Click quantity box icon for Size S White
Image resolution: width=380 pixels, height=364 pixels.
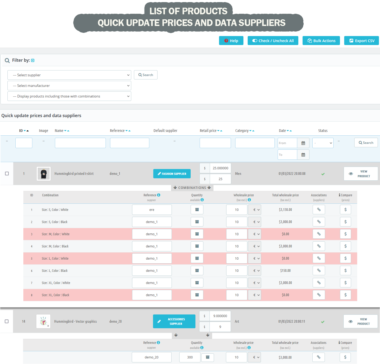click(197, 210)
